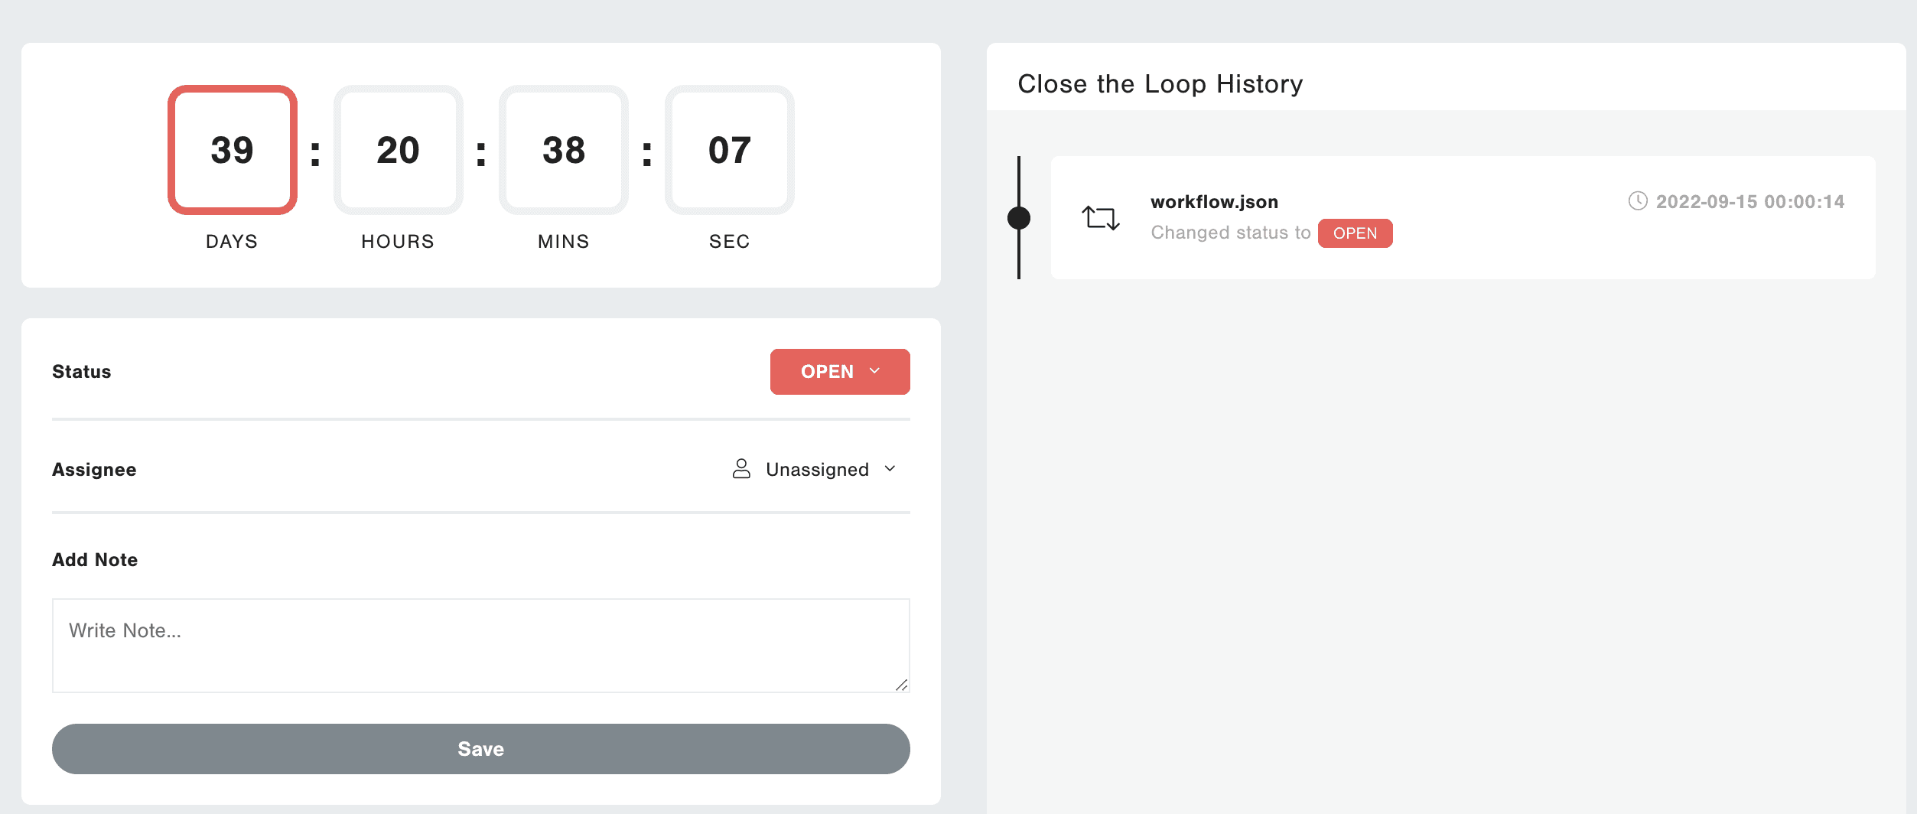The image size is (1917, 814).
Task: Click the MINS countdown box showing 38
Action: (564, 150)
